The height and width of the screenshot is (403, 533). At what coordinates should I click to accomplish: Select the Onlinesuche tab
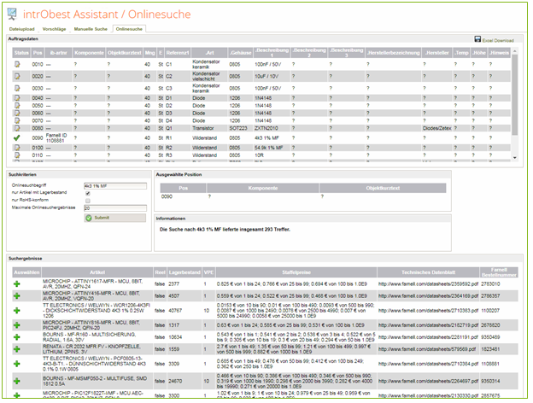click(x=129, y=29)
